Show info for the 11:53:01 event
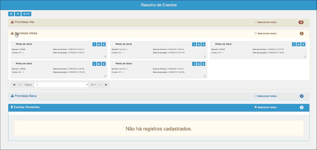 [x=194, y=64]
